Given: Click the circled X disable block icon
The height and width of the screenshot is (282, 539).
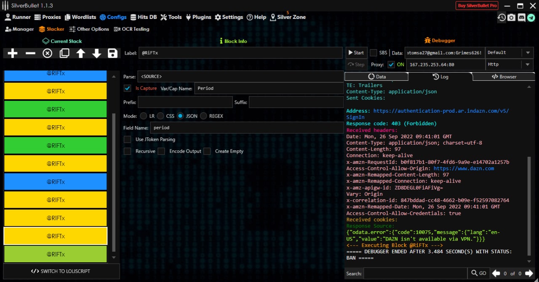Looking at the screenshot, I should tap(47, 53).
